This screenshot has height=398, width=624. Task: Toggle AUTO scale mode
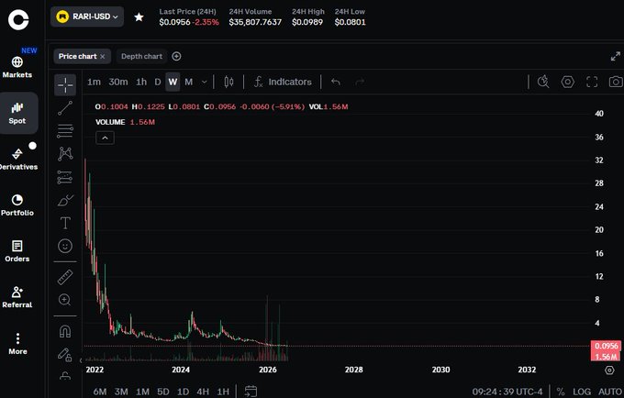pyautogui.click(x=610, y=392)
